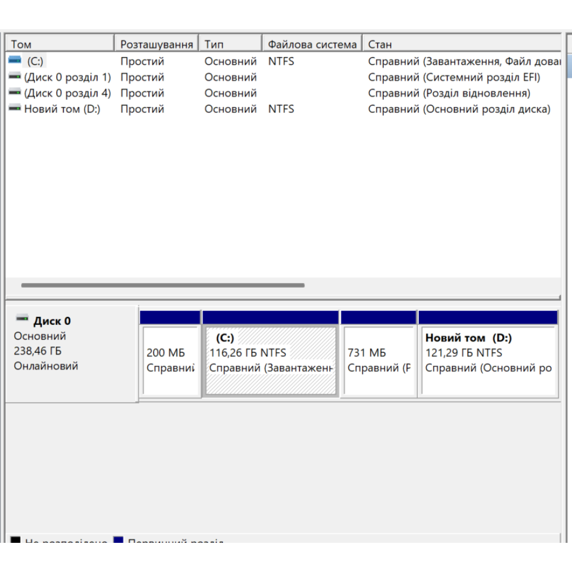The image size is (572, 572).
Task: Click the Диск 0 розділ 4 volume icon
Action: tap(15, 93)
